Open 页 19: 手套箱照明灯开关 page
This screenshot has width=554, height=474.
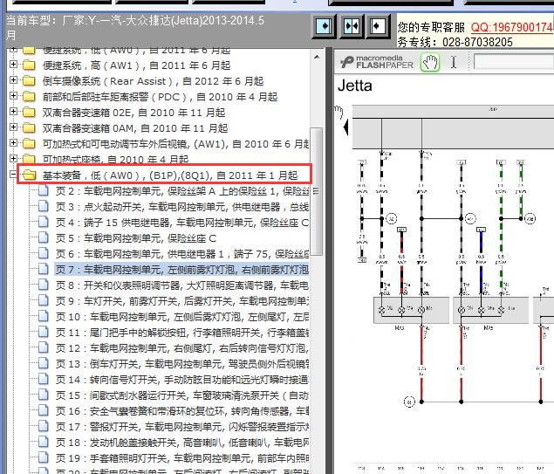click(x=182, y=458)
